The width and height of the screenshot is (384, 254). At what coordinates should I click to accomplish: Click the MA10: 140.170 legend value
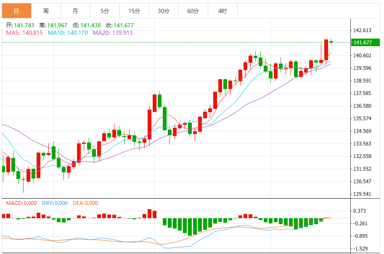point(68,33)
